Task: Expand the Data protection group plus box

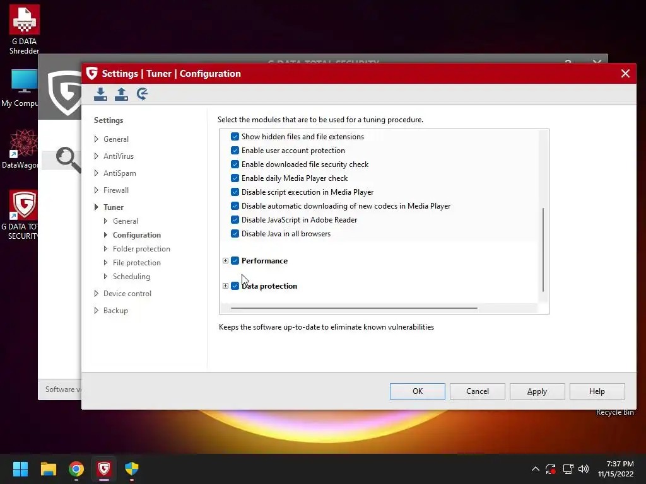Action: (x=225, y=285)
